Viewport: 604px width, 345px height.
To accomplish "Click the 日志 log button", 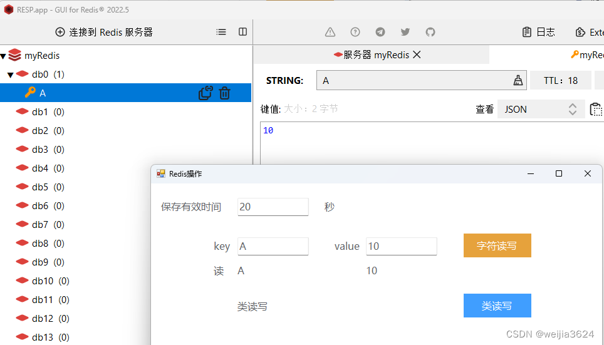I will pos(538,32).
